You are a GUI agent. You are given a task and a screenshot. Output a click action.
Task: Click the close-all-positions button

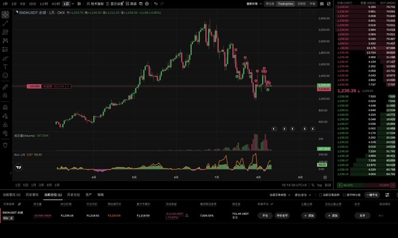click(372, 195)
